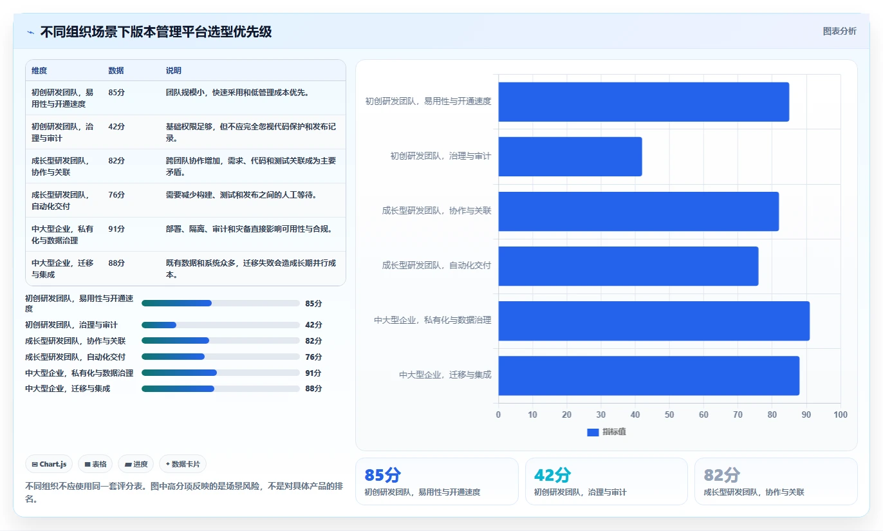Click the table cell 初创研发团队，易用性与开通速度

tap(62, 98)
